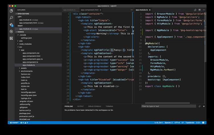Screen dimensions: 214x135
Task: Switch to the Output panel tab
Action: [x=80, y=106]
